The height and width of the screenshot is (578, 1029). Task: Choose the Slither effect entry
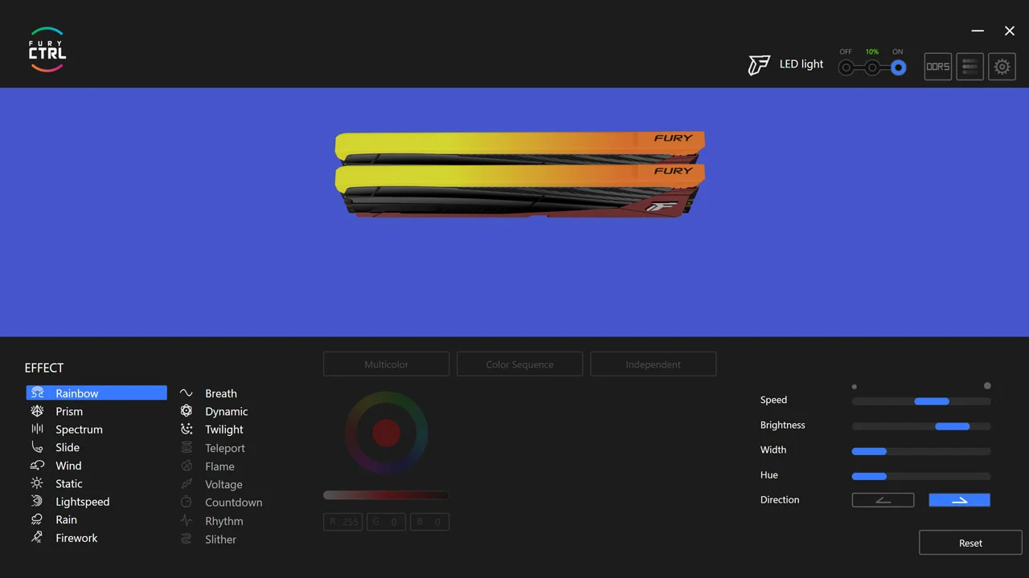click(x=220, y=539)
